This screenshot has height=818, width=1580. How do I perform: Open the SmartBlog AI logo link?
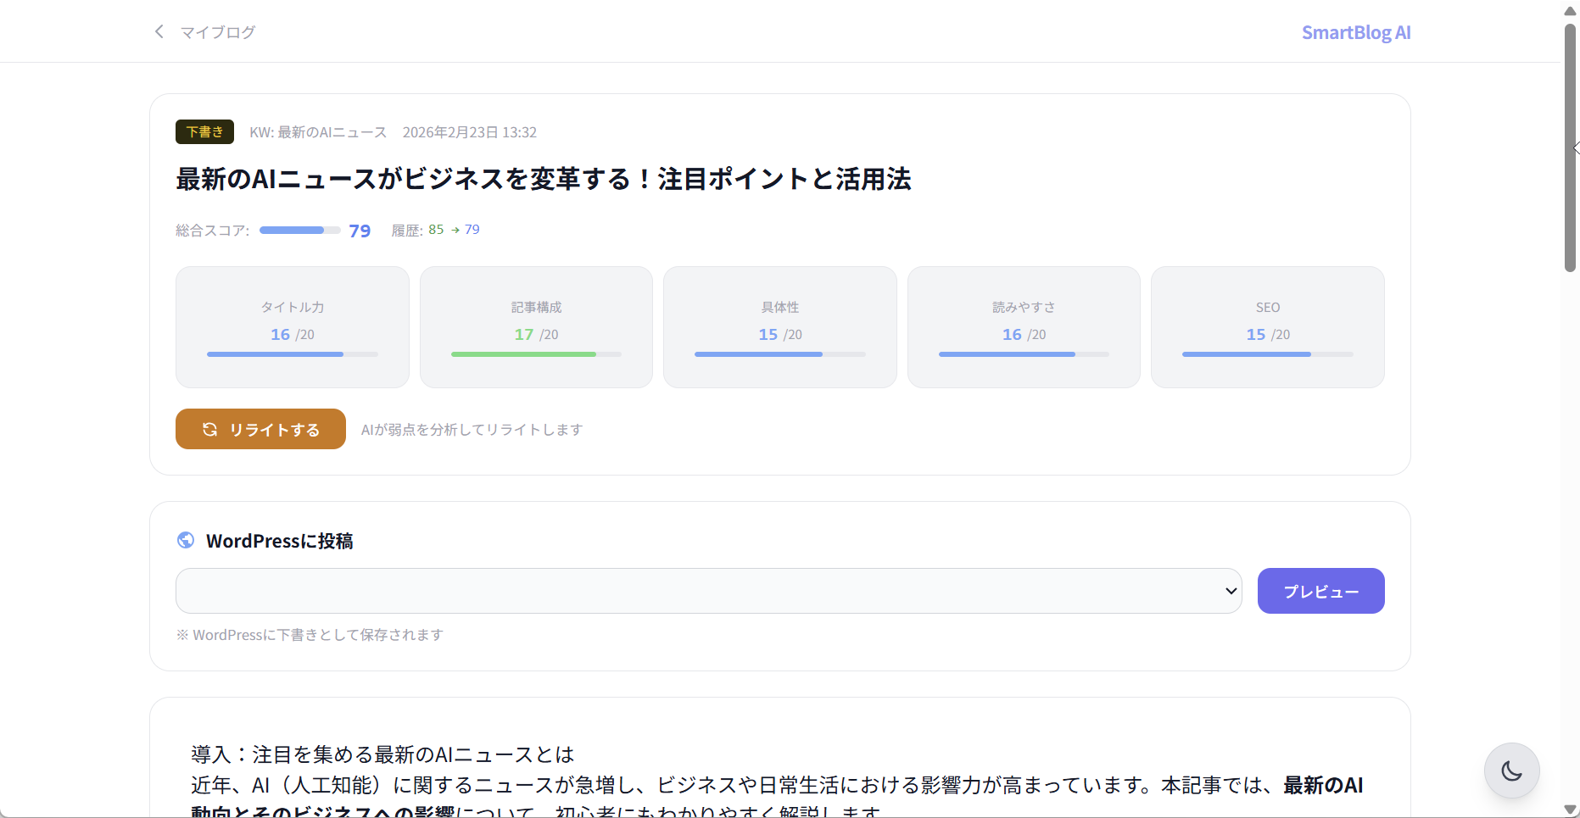point(1355,32)
